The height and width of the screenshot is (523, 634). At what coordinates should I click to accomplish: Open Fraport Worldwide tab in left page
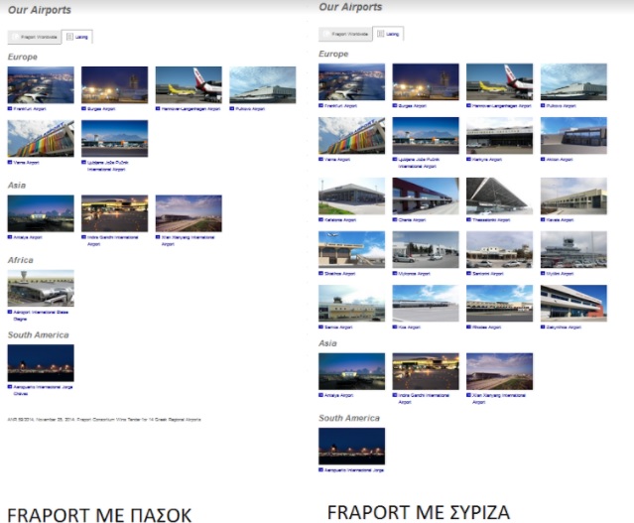click(x=35, y=37)
